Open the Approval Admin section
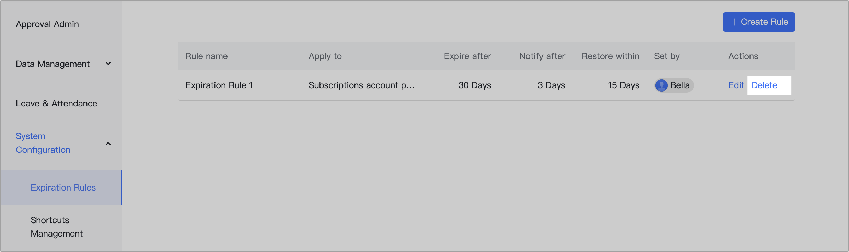 tap(47, 24)
